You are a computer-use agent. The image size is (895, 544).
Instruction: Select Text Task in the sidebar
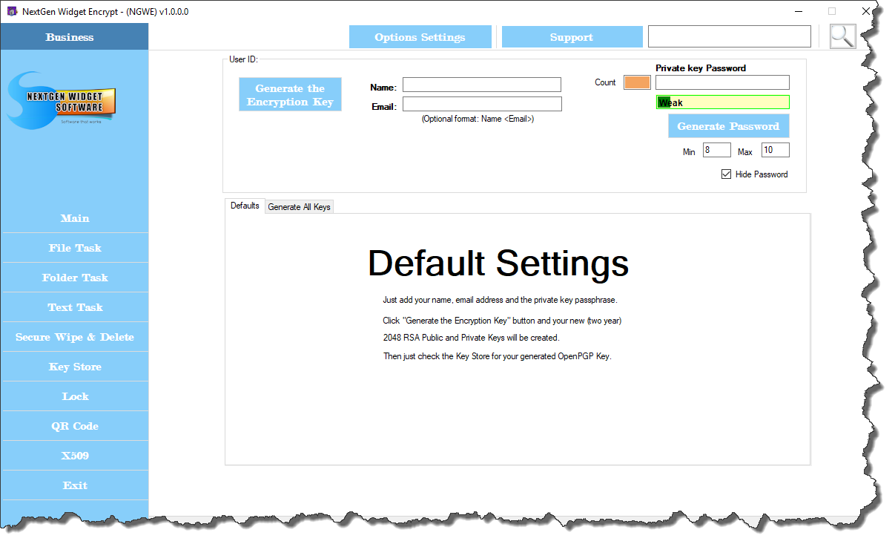click(75, 307)
